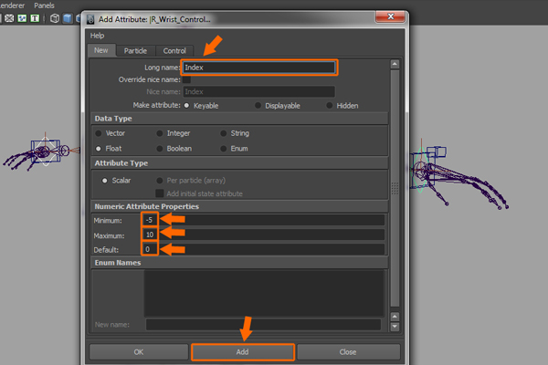This screenshot has width=548, height=365.
Task: Collapse the Data Type section header
Action: point(239,119)
